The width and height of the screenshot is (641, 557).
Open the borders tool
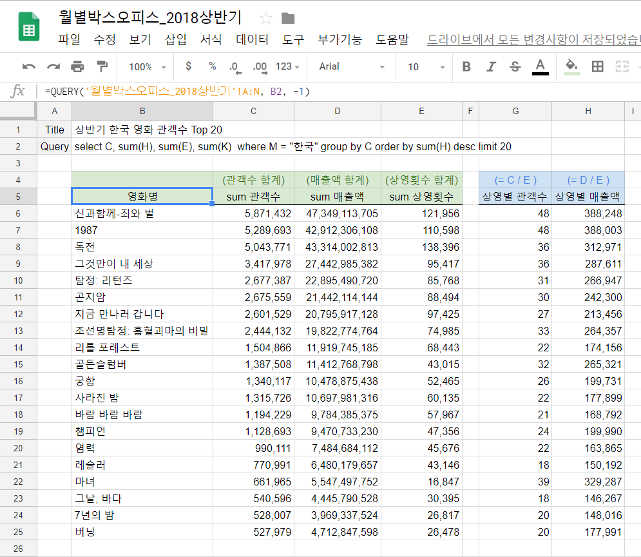pos(598,66)
